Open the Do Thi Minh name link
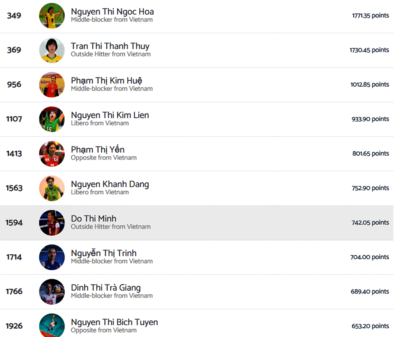The height and width of the screenshot is (337, 395). tap(94, 219)
